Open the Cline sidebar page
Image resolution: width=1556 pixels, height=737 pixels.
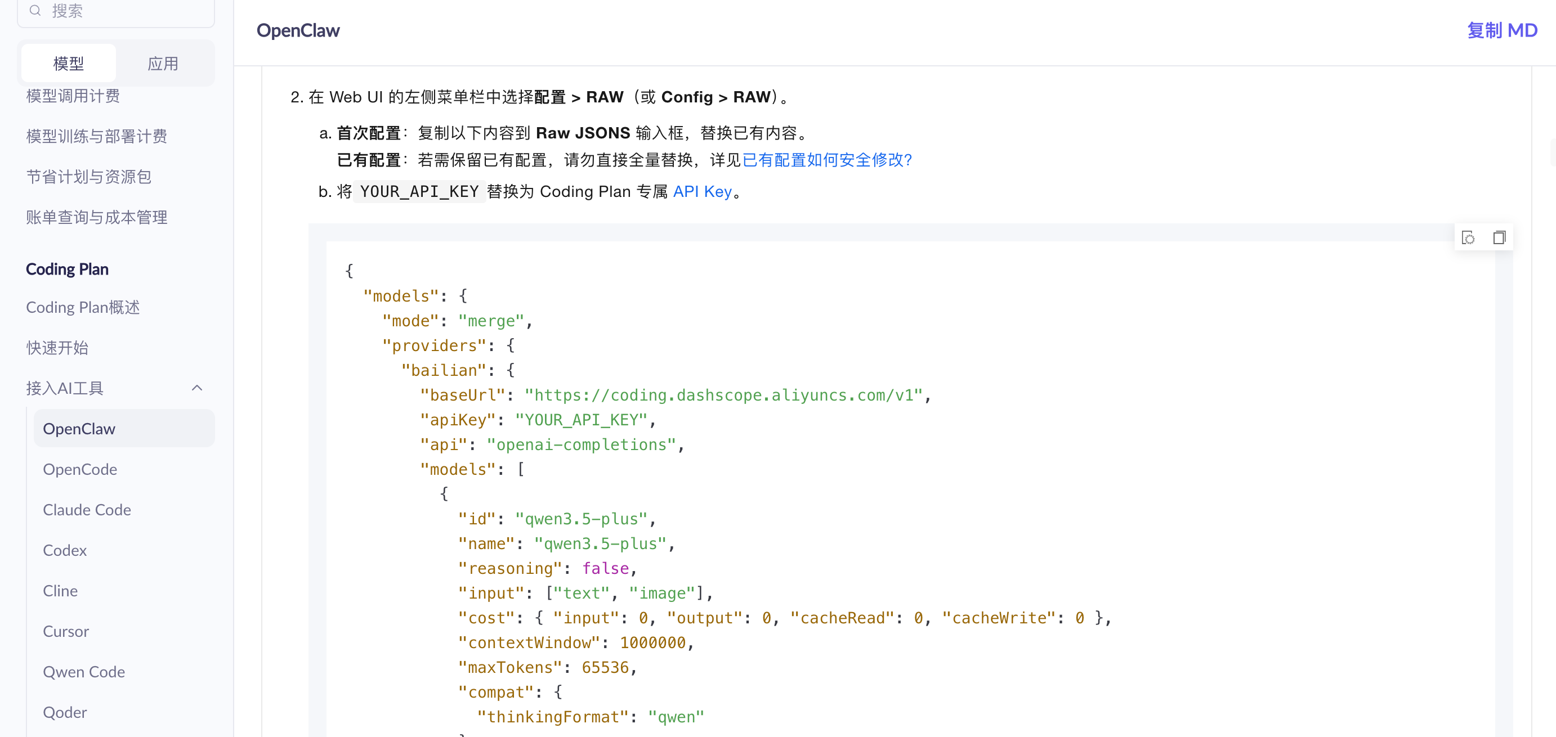coord(60,591)
